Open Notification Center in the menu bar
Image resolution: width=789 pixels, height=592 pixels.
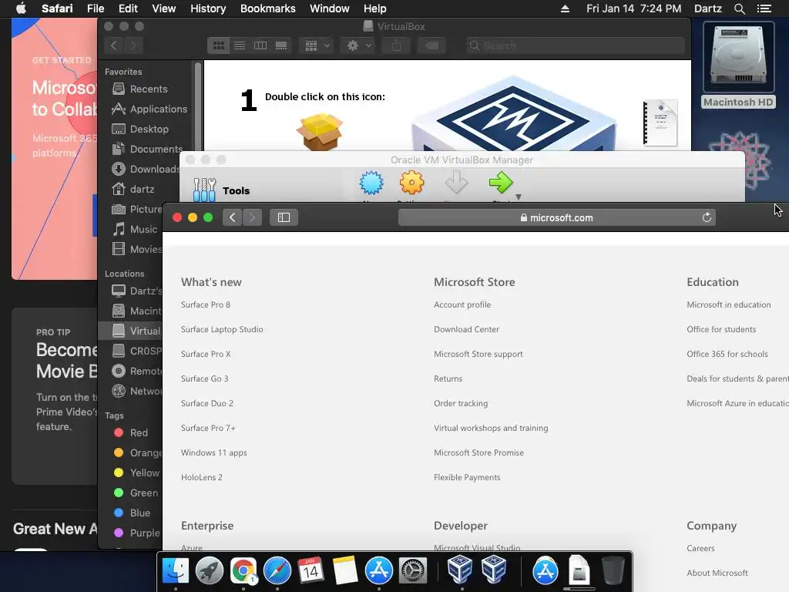coord(764,8)
